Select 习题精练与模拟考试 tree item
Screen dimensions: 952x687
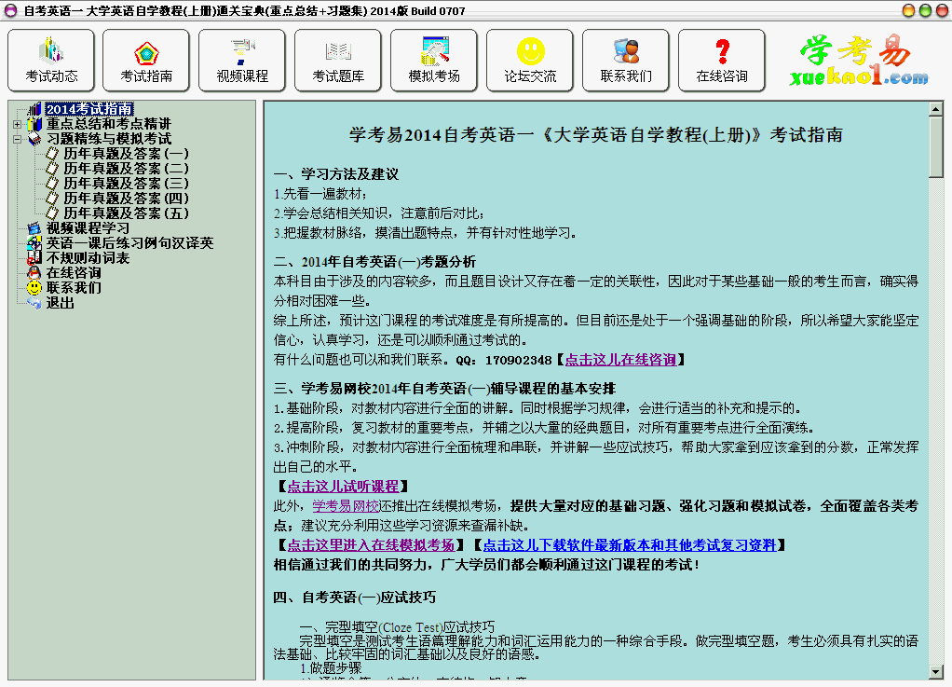(x=109, y=139)
